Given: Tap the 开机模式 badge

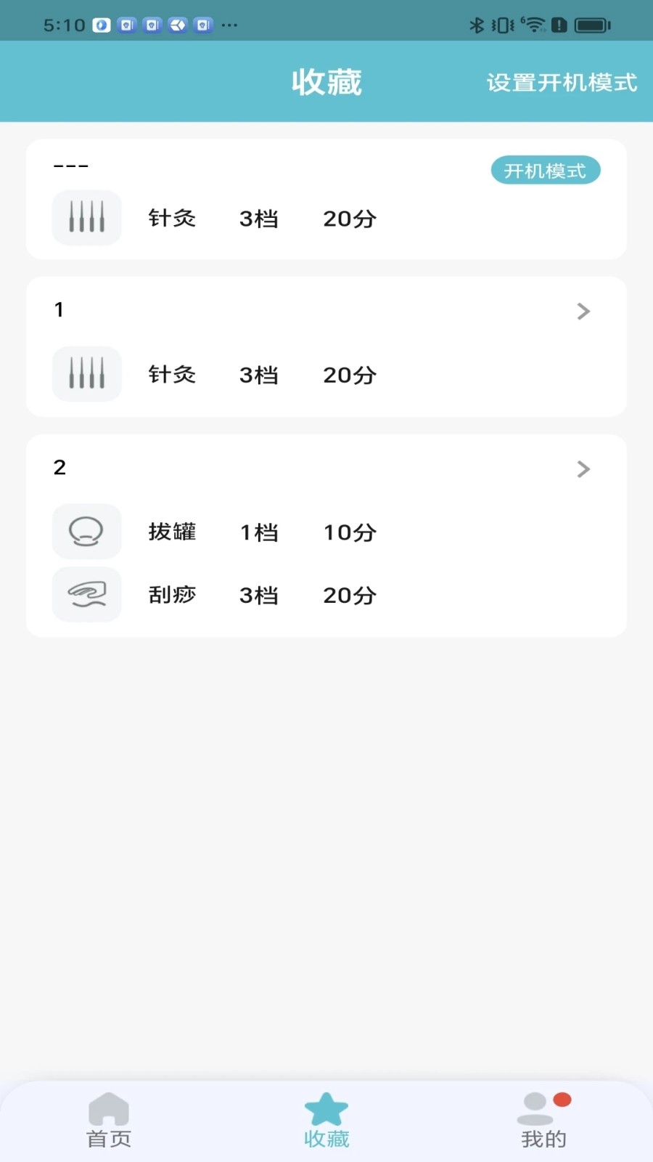Looking at the screenshot, I should click(546, 171).
